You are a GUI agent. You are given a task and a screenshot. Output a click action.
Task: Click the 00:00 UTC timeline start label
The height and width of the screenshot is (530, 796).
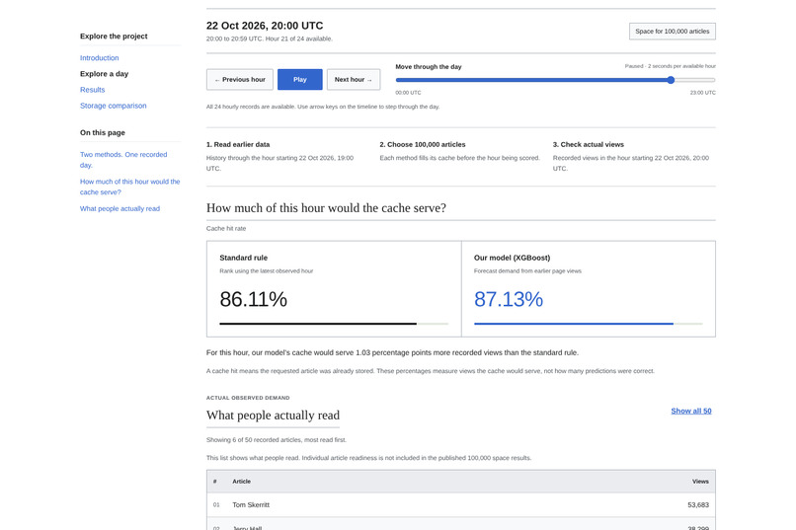[x=408, y=93]
